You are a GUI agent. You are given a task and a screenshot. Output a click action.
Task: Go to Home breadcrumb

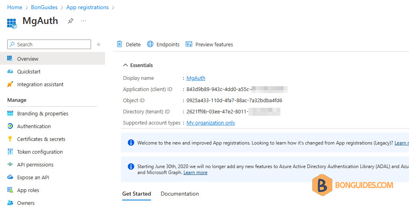pyautogui.click(x=15, y=7)
